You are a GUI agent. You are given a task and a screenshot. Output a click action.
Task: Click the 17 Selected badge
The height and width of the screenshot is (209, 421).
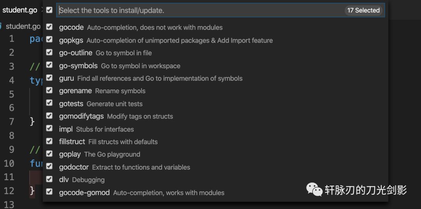pos(363,10)
